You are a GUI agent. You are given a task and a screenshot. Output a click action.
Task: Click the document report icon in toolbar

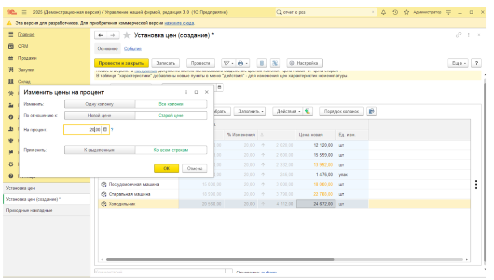click(261, 63)
